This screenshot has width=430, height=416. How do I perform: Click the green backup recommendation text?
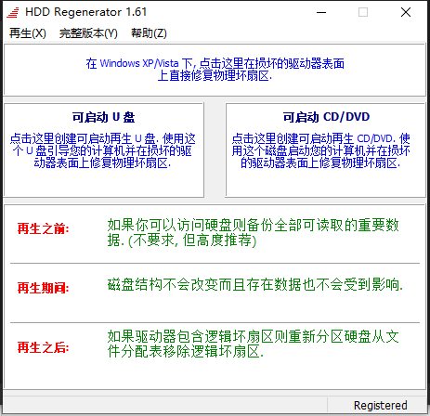[253, 232]
